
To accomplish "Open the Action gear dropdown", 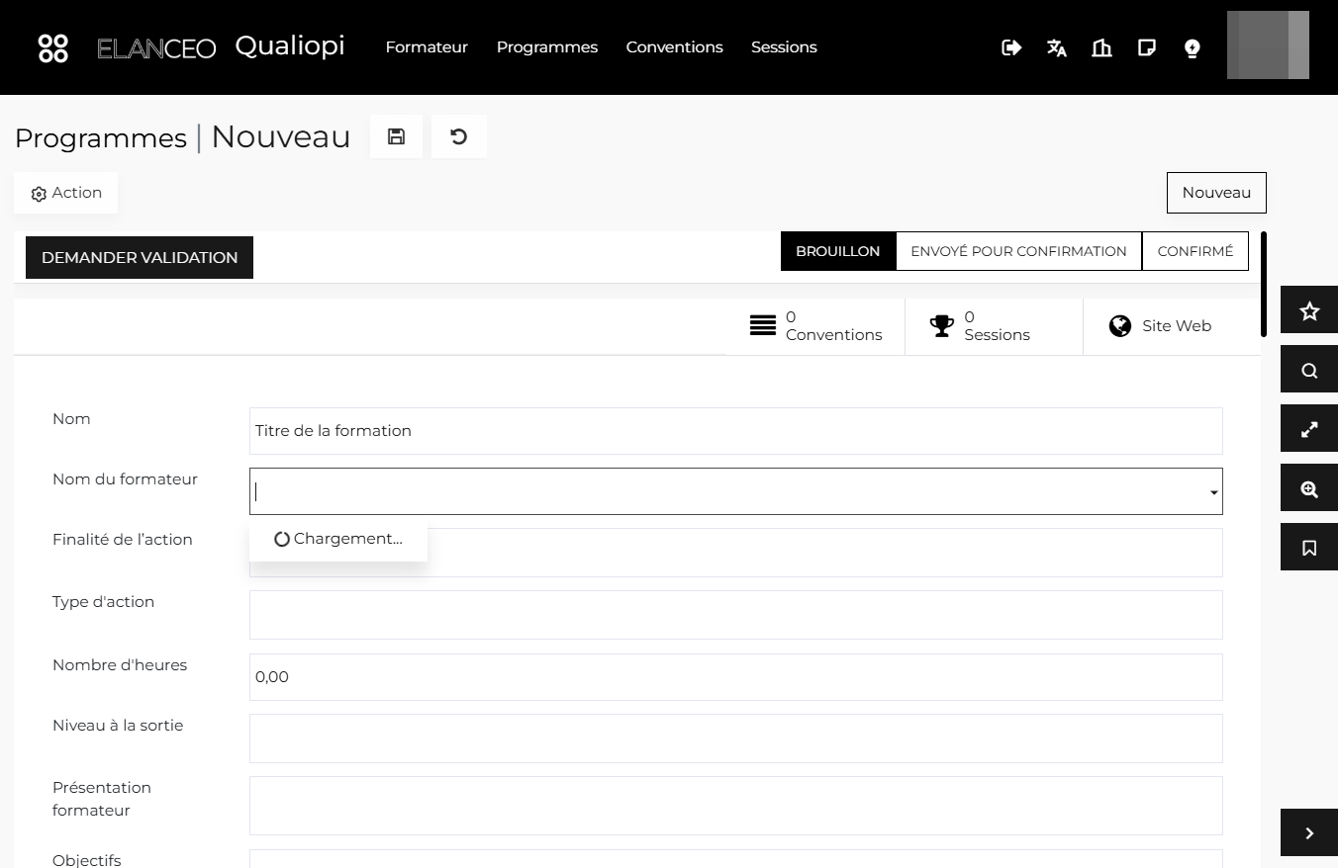I will tap(66, 193).
